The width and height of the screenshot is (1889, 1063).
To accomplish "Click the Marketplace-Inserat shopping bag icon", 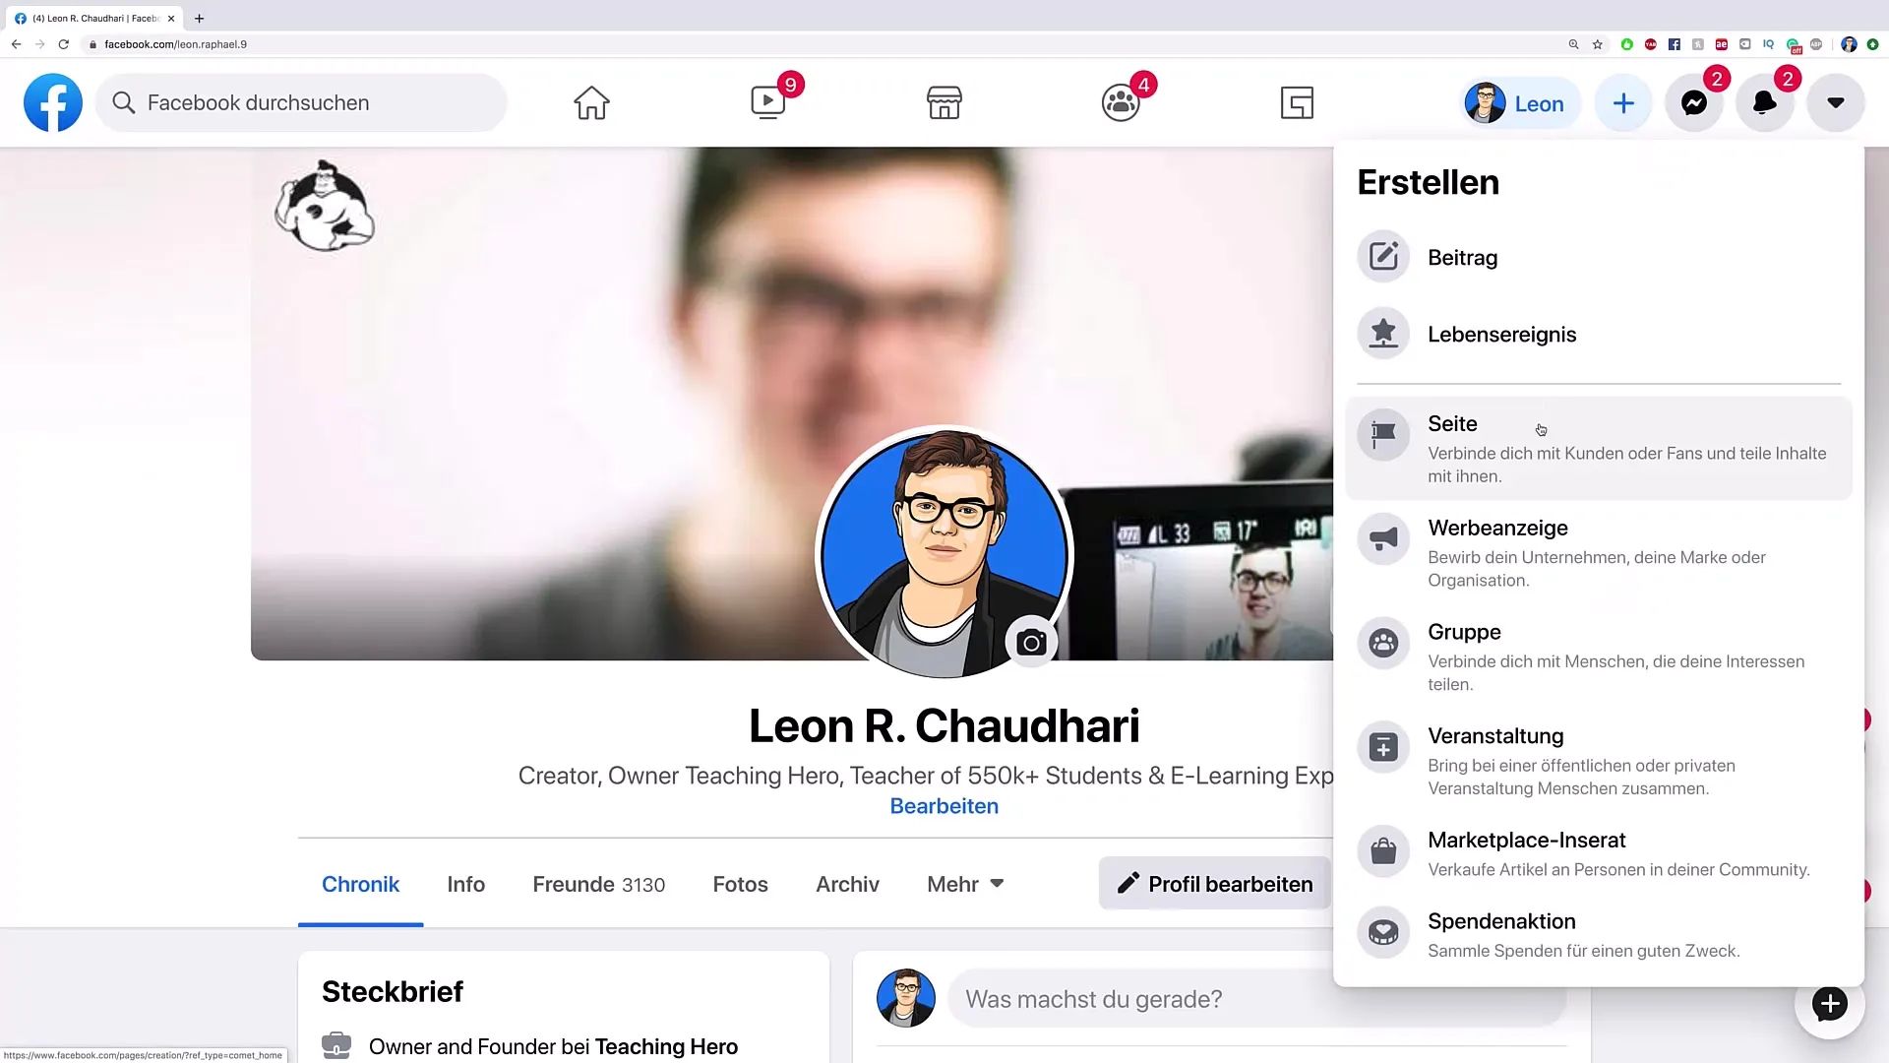I will pyautogui.click(x=1383, y=851).
